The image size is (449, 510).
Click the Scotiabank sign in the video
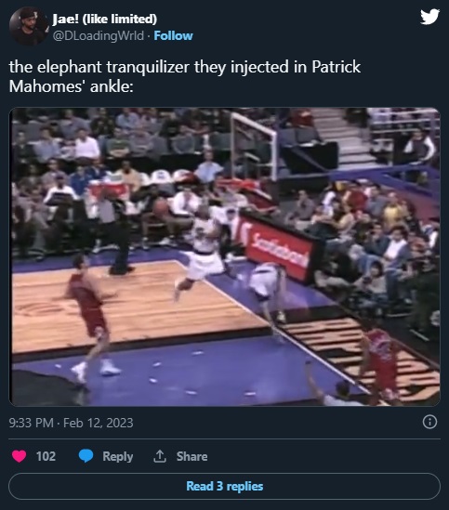tap(280, 248)
